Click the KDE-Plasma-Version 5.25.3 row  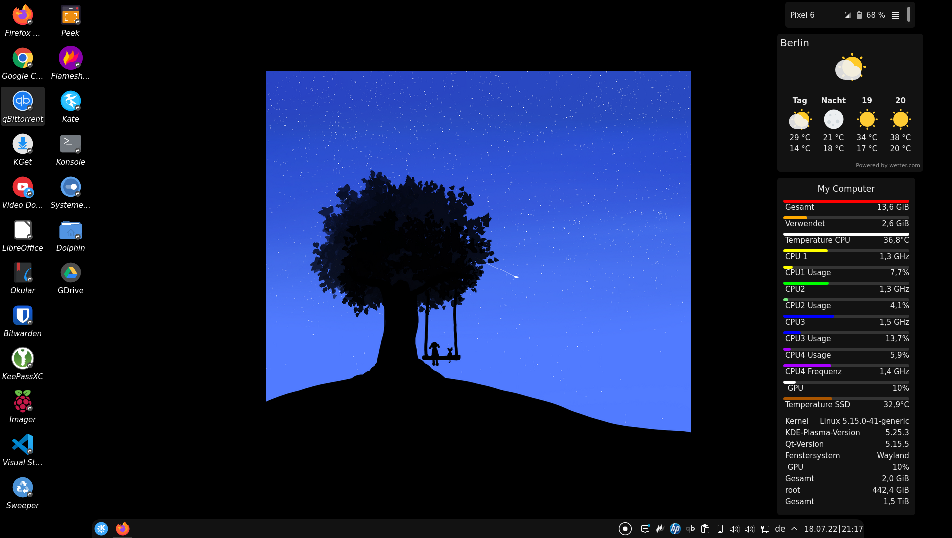pyautogui.click(x=846, y=432)
